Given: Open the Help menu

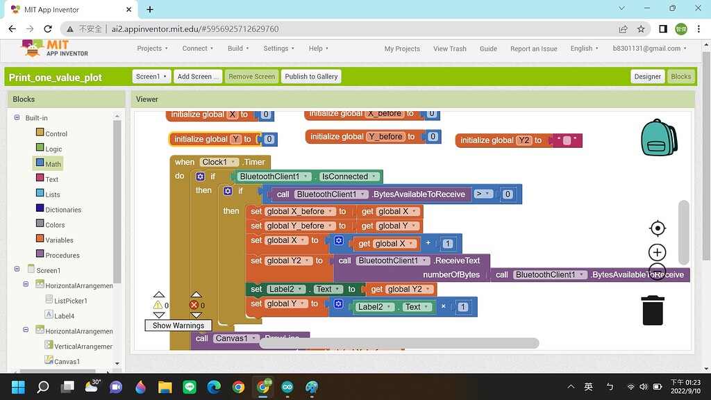Looking at the screenshot, I should coord(318,49).
